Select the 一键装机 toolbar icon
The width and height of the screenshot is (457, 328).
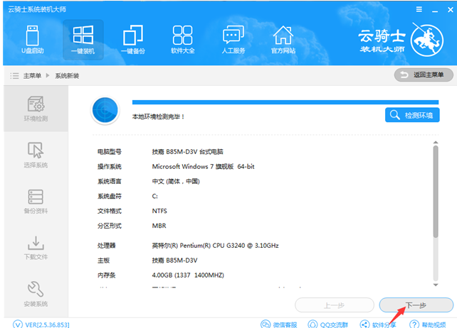coord(83,40)
